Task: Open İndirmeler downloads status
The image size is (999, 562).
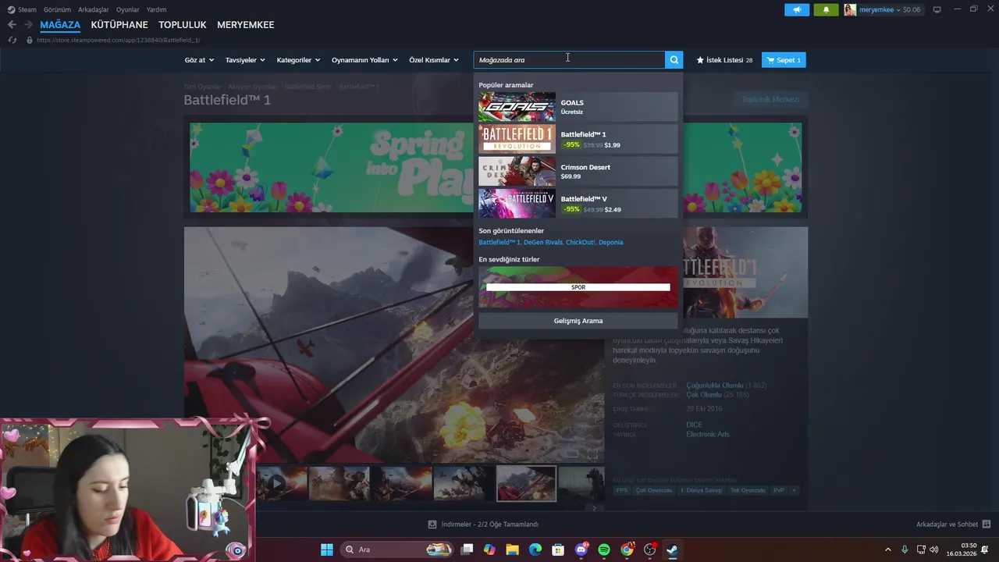Action: (484, 525)
